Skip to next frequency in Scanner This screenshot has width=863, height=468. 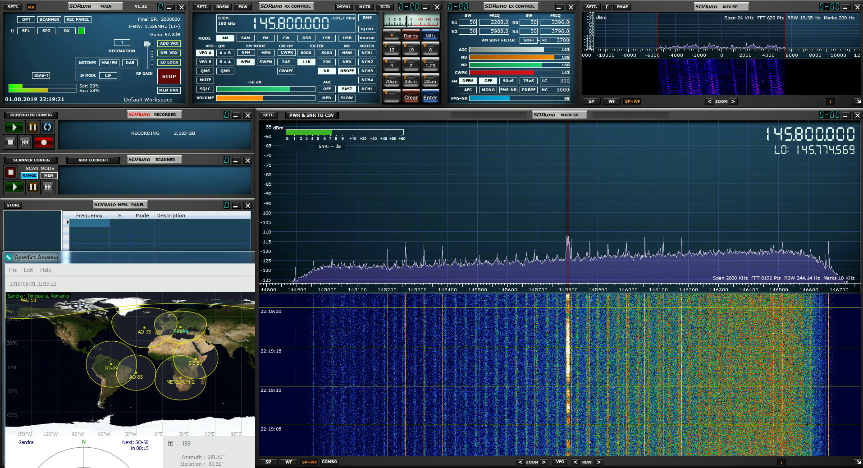tap(48, 187)
